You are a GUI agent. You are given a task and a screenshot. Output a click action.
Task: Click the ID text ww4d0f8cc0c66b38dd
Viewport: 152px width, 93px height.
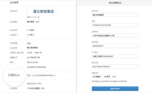[x=36, y=67]
